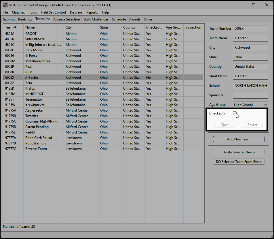Switch to the Scoring tab

click(x=9, y=19)
